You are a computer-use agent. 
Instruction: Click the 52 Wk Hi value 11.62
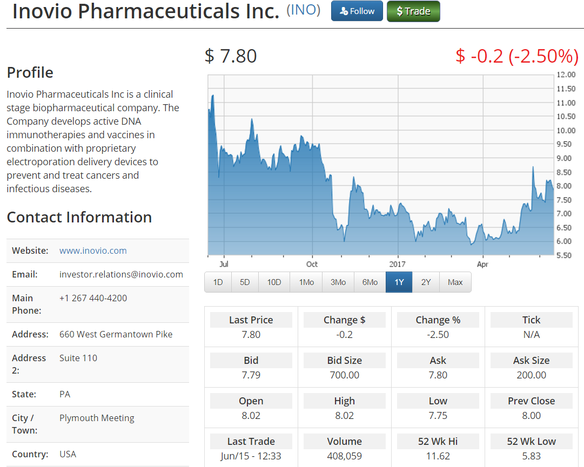click(x=438, y=456)
